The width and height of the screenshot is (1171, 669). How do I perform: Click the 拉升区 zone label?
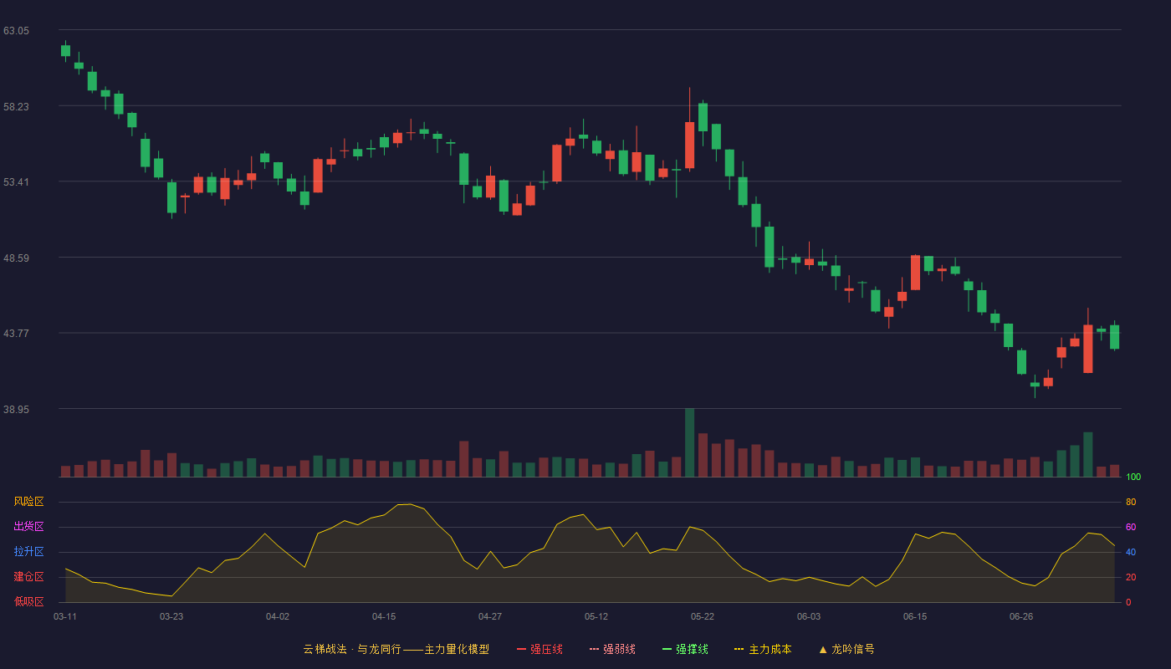pos(28,552)
